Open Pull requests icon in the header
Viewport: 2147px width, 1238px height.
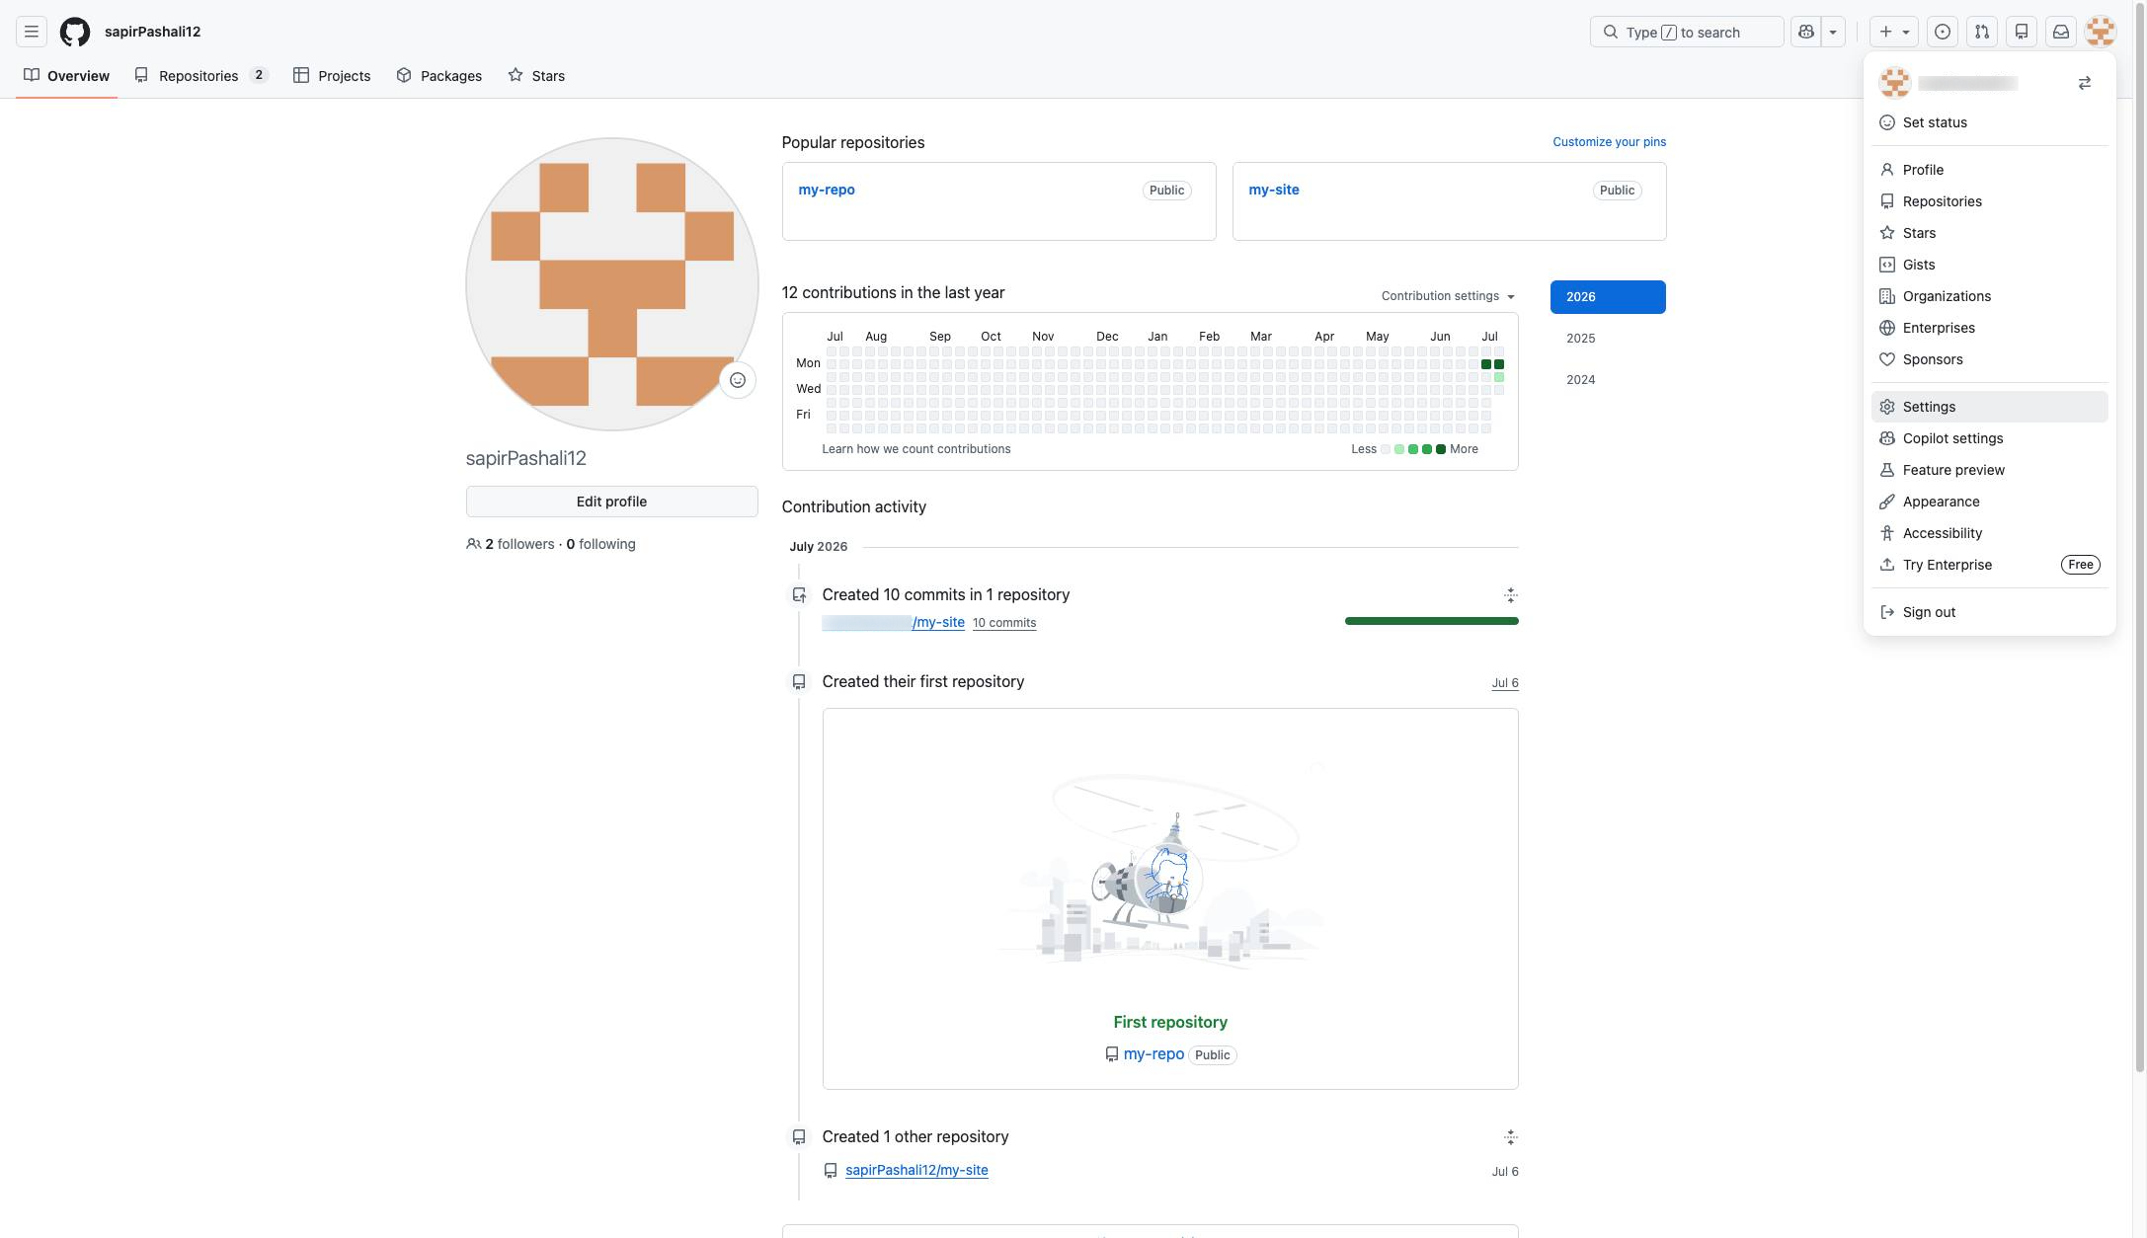[1982, 32]
